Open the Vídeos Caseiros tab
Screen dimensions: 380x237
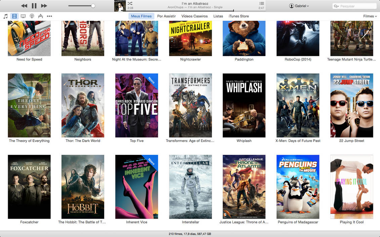point(195,16)
